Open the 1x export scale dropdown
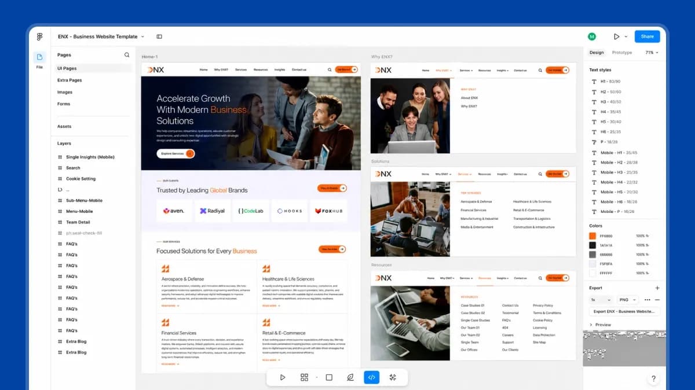Screen dimensions: 695x390 [x=601, y=300]
